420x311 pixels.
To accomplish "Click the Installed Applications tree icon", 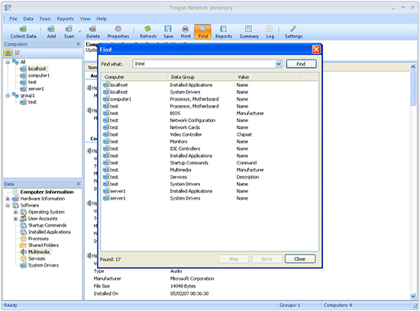I will pyautogui.click(x=24, y=232).
